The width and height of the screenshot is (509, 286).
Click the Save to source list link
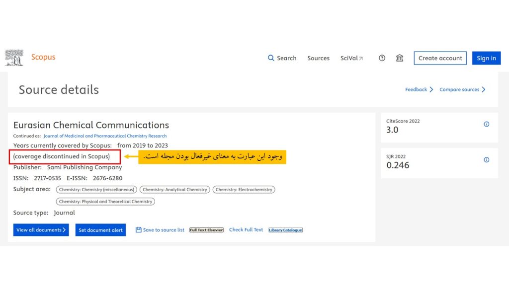click(164, 230)
